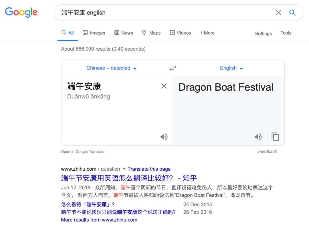
Task: Open search Tools
Action: click(286, 33)
